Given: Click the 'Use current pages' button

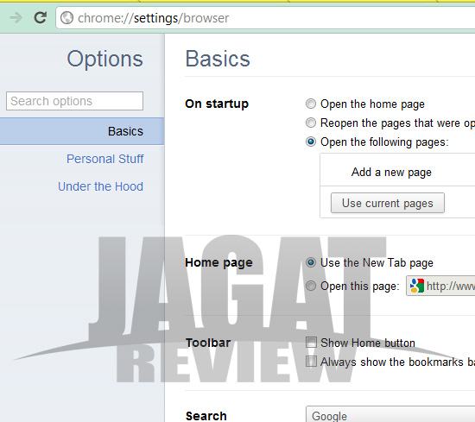Looking at the screenshot, I should pyautogui.click(x=388, y=203).
